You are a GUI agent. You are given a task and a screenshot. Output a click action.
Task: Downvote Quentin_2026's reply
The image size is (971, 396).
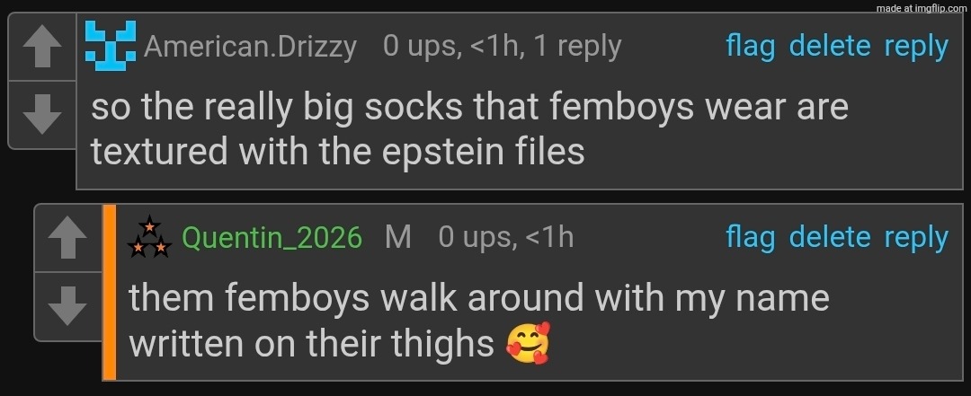coord(68,307)
